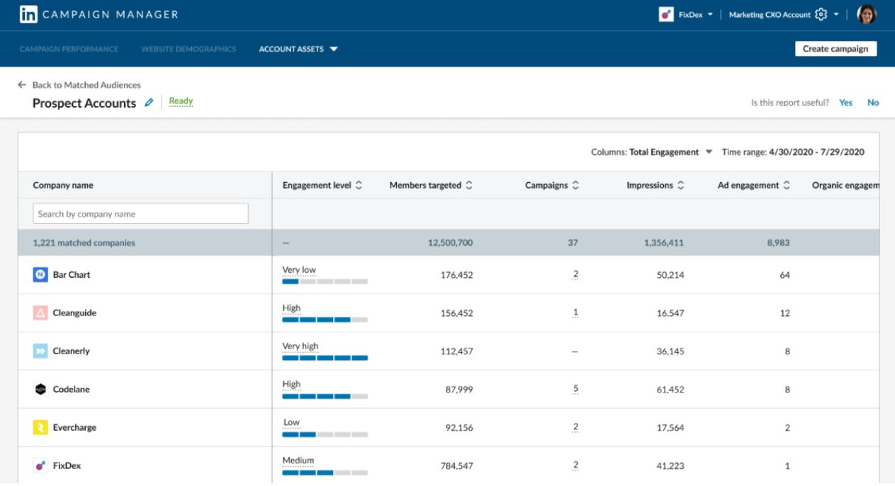Select the Evercharge company name
The width and height of the screenshot is (895, 486).
click(x=74, y=428)
